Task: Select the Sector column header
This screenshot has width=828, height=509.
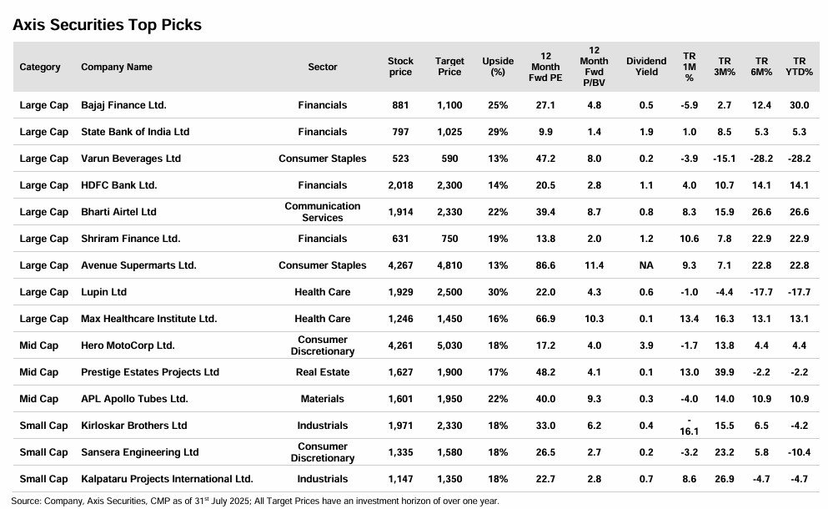Action: click(323, 67)
